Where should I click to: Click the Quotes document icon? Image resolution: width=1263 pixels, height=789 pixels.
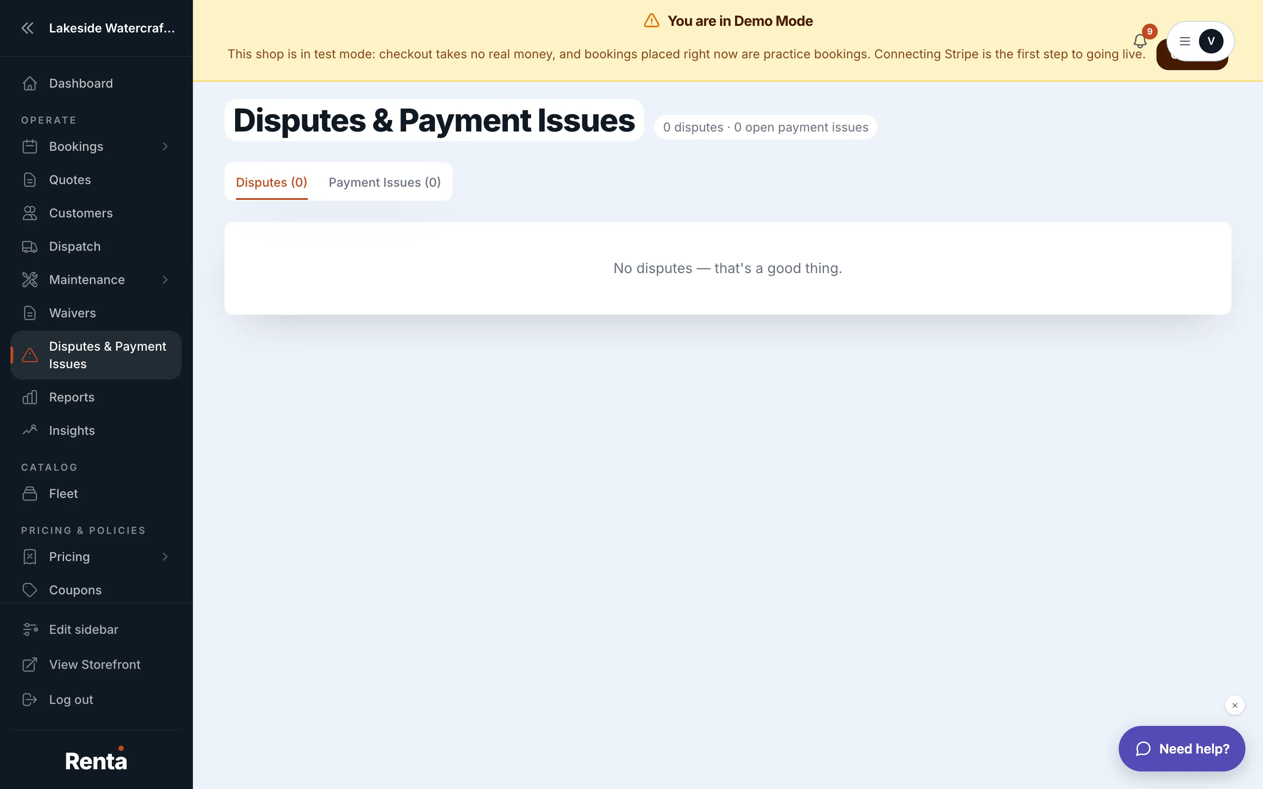click(30, 180)
